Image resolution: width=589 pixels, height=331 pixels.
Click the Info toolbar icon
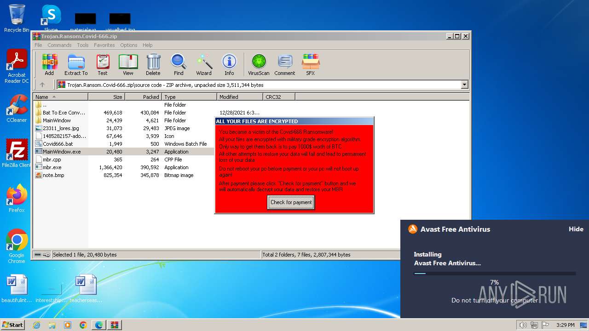click(x=229, y=65)
